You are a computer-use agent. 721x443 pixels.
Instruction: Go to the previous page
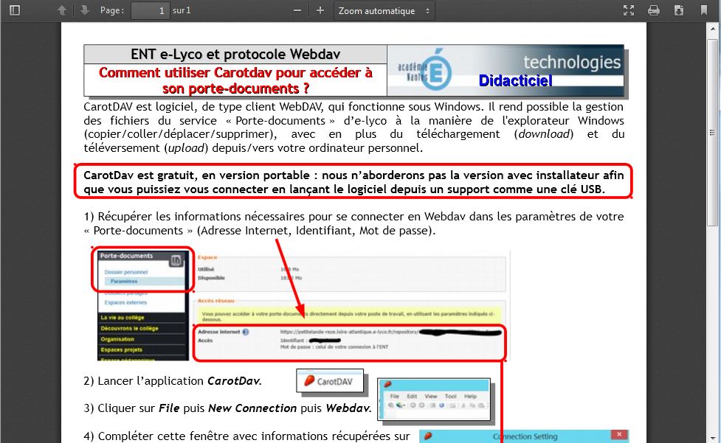coord(62,10)
